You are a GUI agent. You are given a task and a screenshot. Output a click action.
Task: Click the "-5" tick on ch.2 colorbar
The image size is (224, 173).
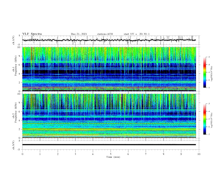[x=209, y=119]
